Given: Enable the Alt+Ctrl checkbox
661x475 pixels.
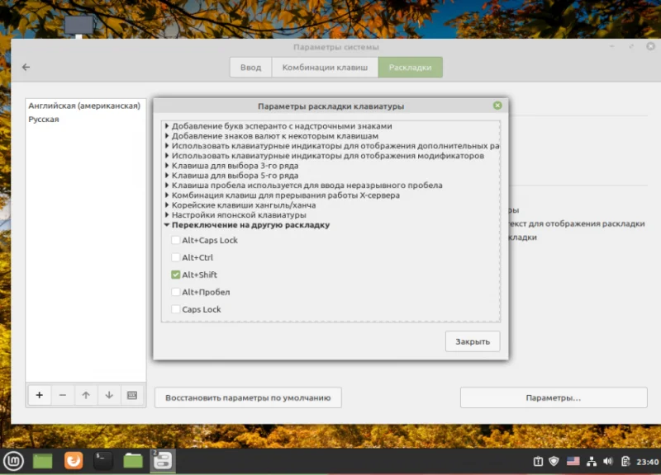Looking at the screenshot, I should tap(176, 257).
